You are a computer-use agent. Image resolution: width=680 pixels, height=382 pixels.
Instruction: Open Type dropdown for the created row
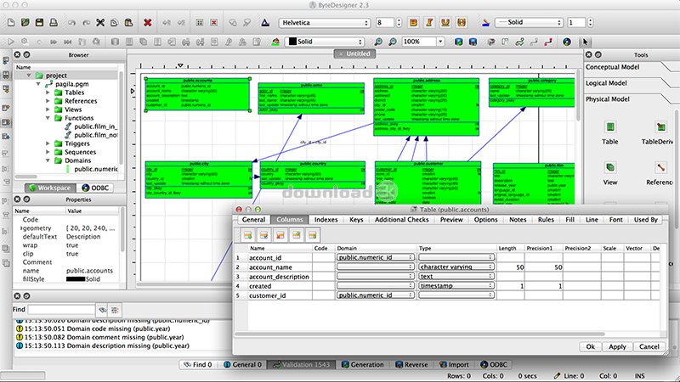456,286
